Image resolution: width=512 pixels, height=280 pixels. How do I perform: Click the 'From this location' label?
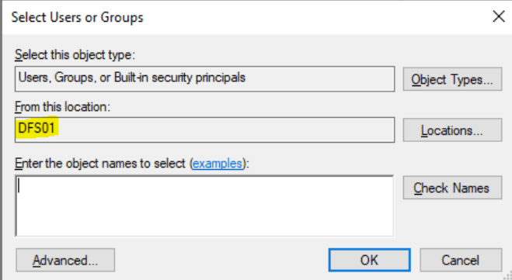click(x=63, y=106)
